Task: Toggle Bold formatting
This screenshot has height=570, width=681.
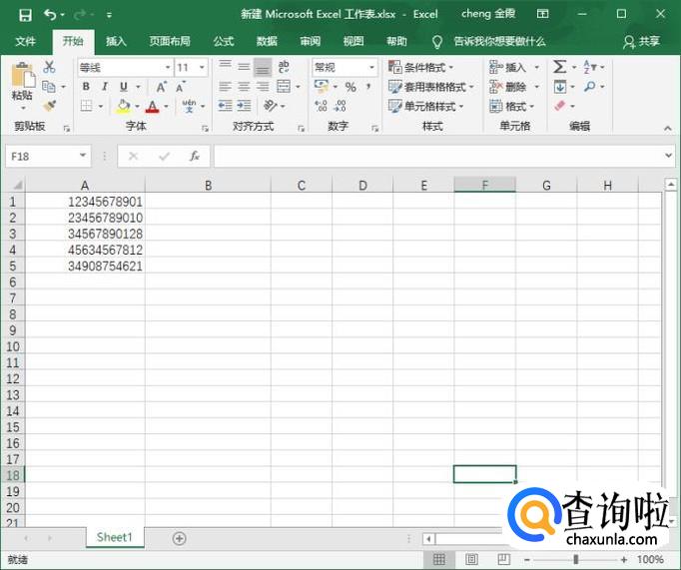Action: point(86,87)
